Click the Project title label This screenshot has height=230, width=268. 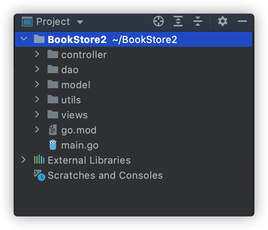(x=53, y=22)
